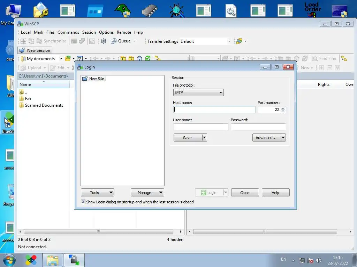The image size is (357, 267).
Task: Click the Login button
Action: [x=209, y=193]
